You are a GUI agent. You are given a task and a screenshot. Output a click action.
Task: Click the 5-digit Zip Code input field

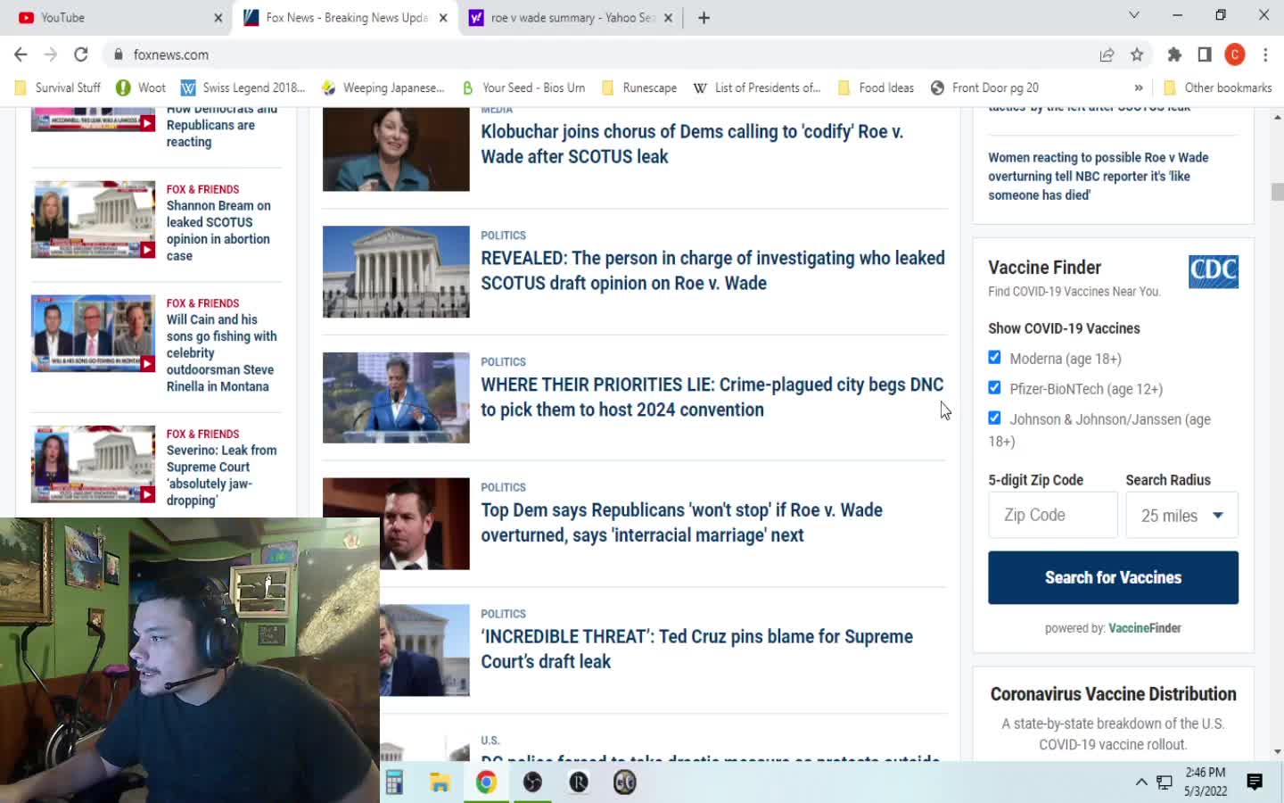coord(1052,515)
